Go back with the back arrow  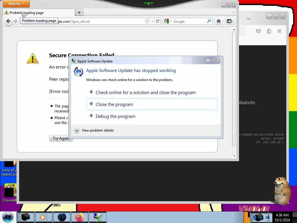point(8,21)
